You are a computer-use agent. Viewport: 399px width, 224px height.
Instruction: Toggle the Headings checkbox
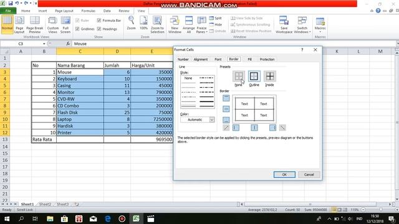(107, 29)
